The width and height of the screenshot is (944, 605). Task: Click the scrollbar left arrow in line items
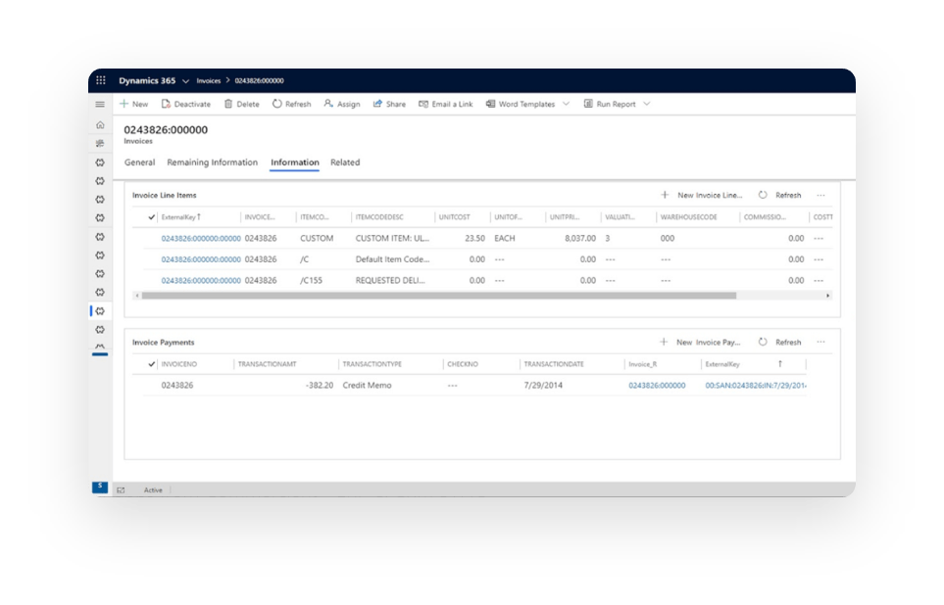[137, 296]
